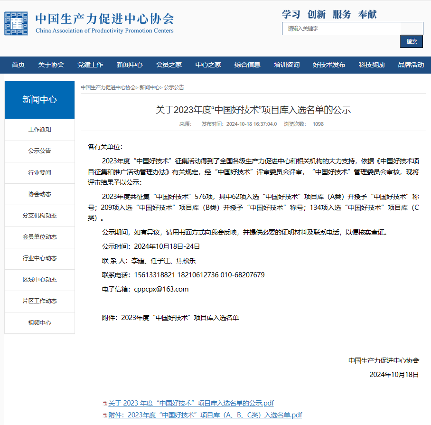Click PDF icon beside 公示.pdf attachment
The image size is (431, 425).
pos(104,404)
